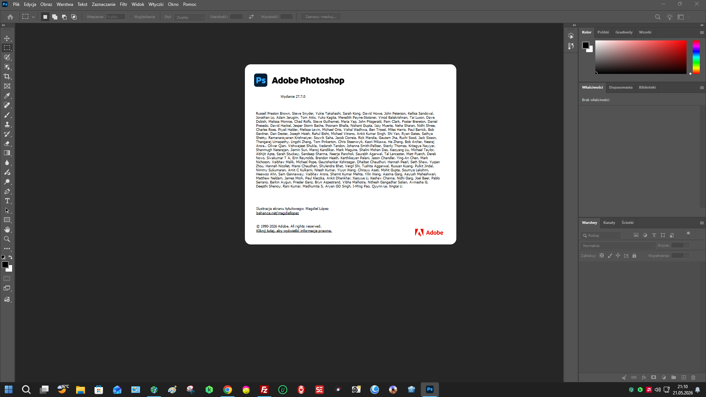706x397 pixels.
Task: Open the legal information link
Action: coord(294,231)
